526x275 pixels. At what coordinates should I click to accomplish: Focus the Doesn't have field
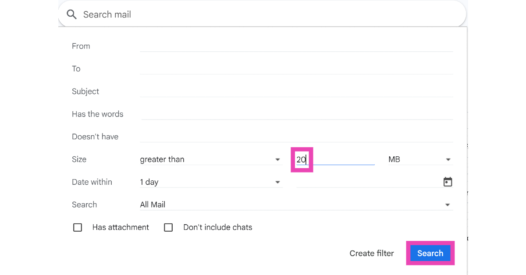pos(296,137)
